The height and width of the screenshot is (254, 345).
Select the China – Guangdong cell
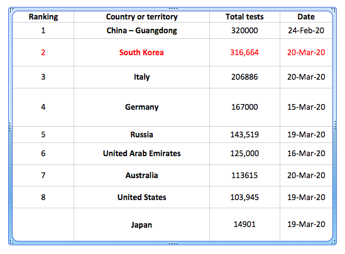pyautogui.click(x=141, y=31)
